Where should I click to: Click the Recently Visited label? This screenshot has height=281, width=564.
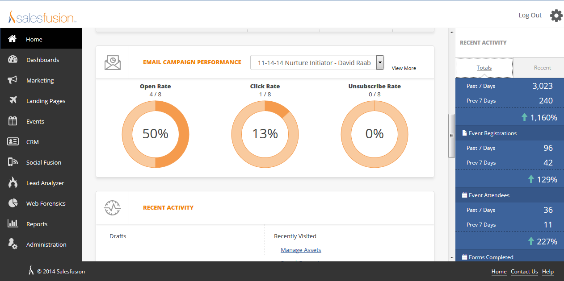[x=295, y=236]
